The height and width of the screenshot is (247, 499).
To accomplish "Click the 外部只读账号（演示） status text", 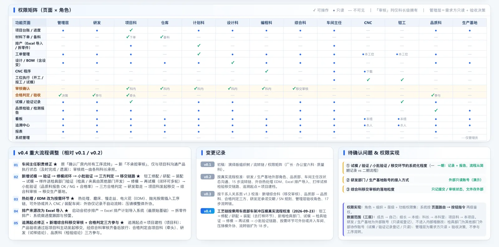I will pyautogui.click(x=466, y=180).
